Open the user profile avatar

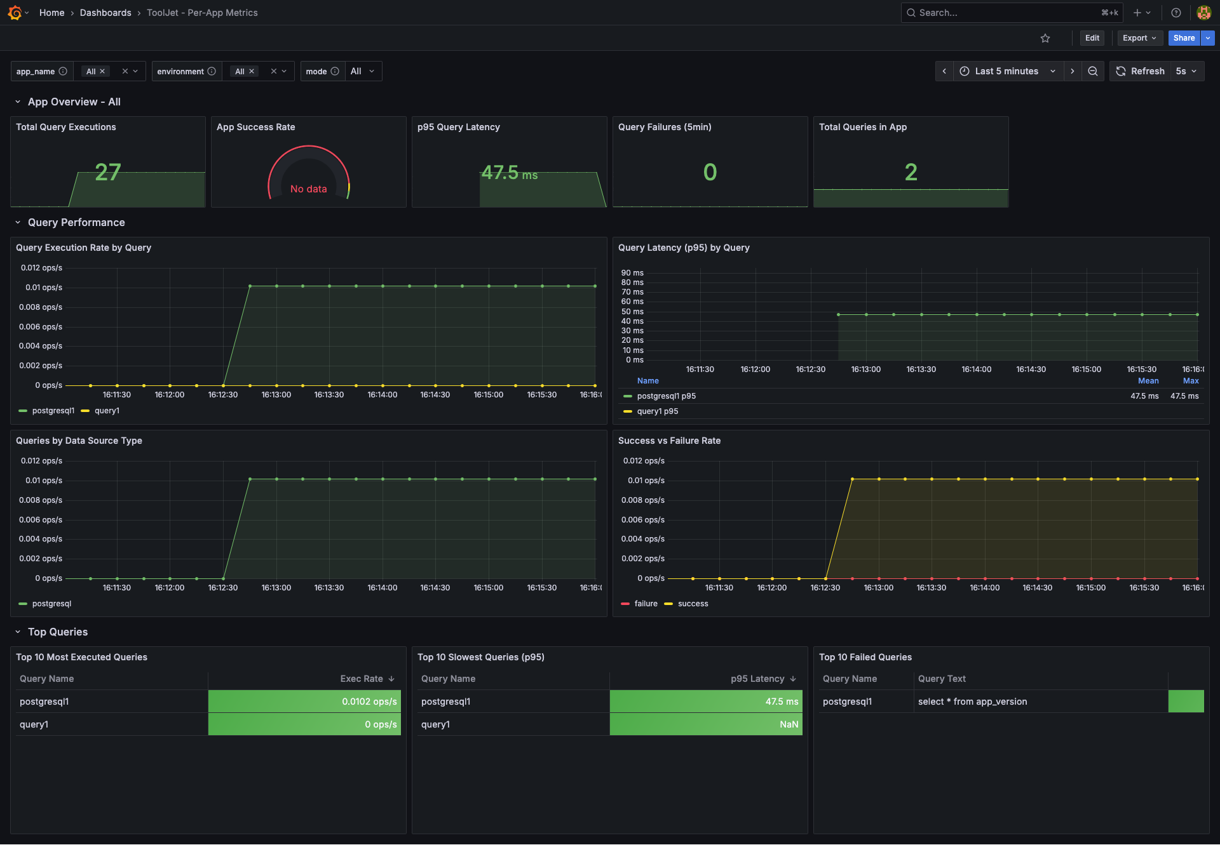(1203, 12)
